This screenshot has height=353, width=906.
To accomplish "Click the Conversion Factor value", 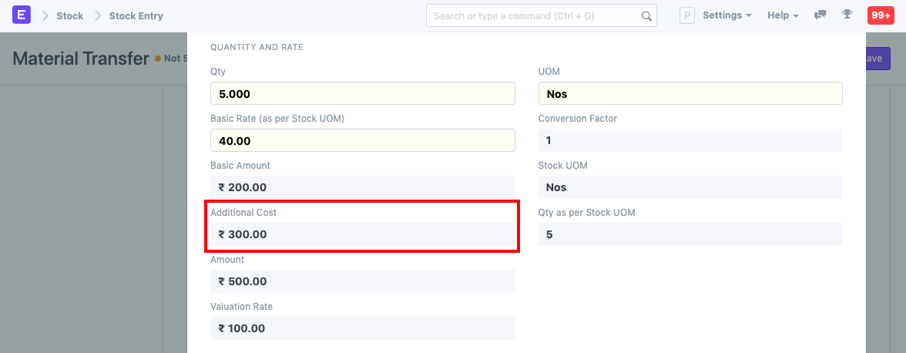I will pyautogui.click(x=690, y=140).
